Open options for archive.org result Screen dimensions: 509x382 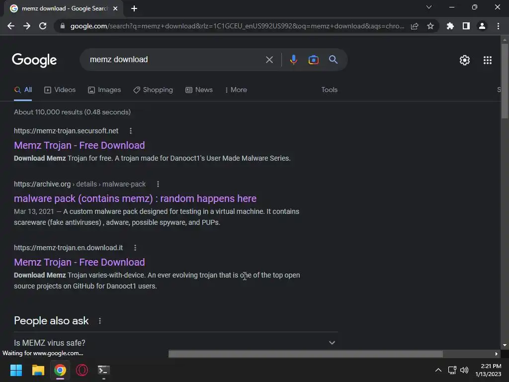[158, 184]
